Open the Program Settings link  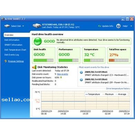tap(16, 61)
